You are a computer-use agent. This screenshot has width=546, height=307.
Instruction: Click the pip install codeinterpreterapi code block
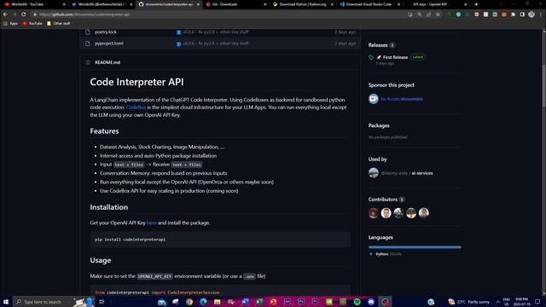tap(220, 240)
